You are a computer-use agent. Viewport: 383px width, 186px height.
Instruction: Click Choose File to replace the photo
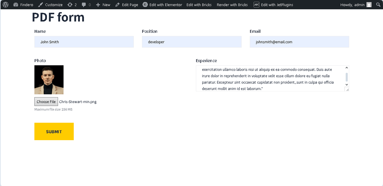(x=46, y=101)
